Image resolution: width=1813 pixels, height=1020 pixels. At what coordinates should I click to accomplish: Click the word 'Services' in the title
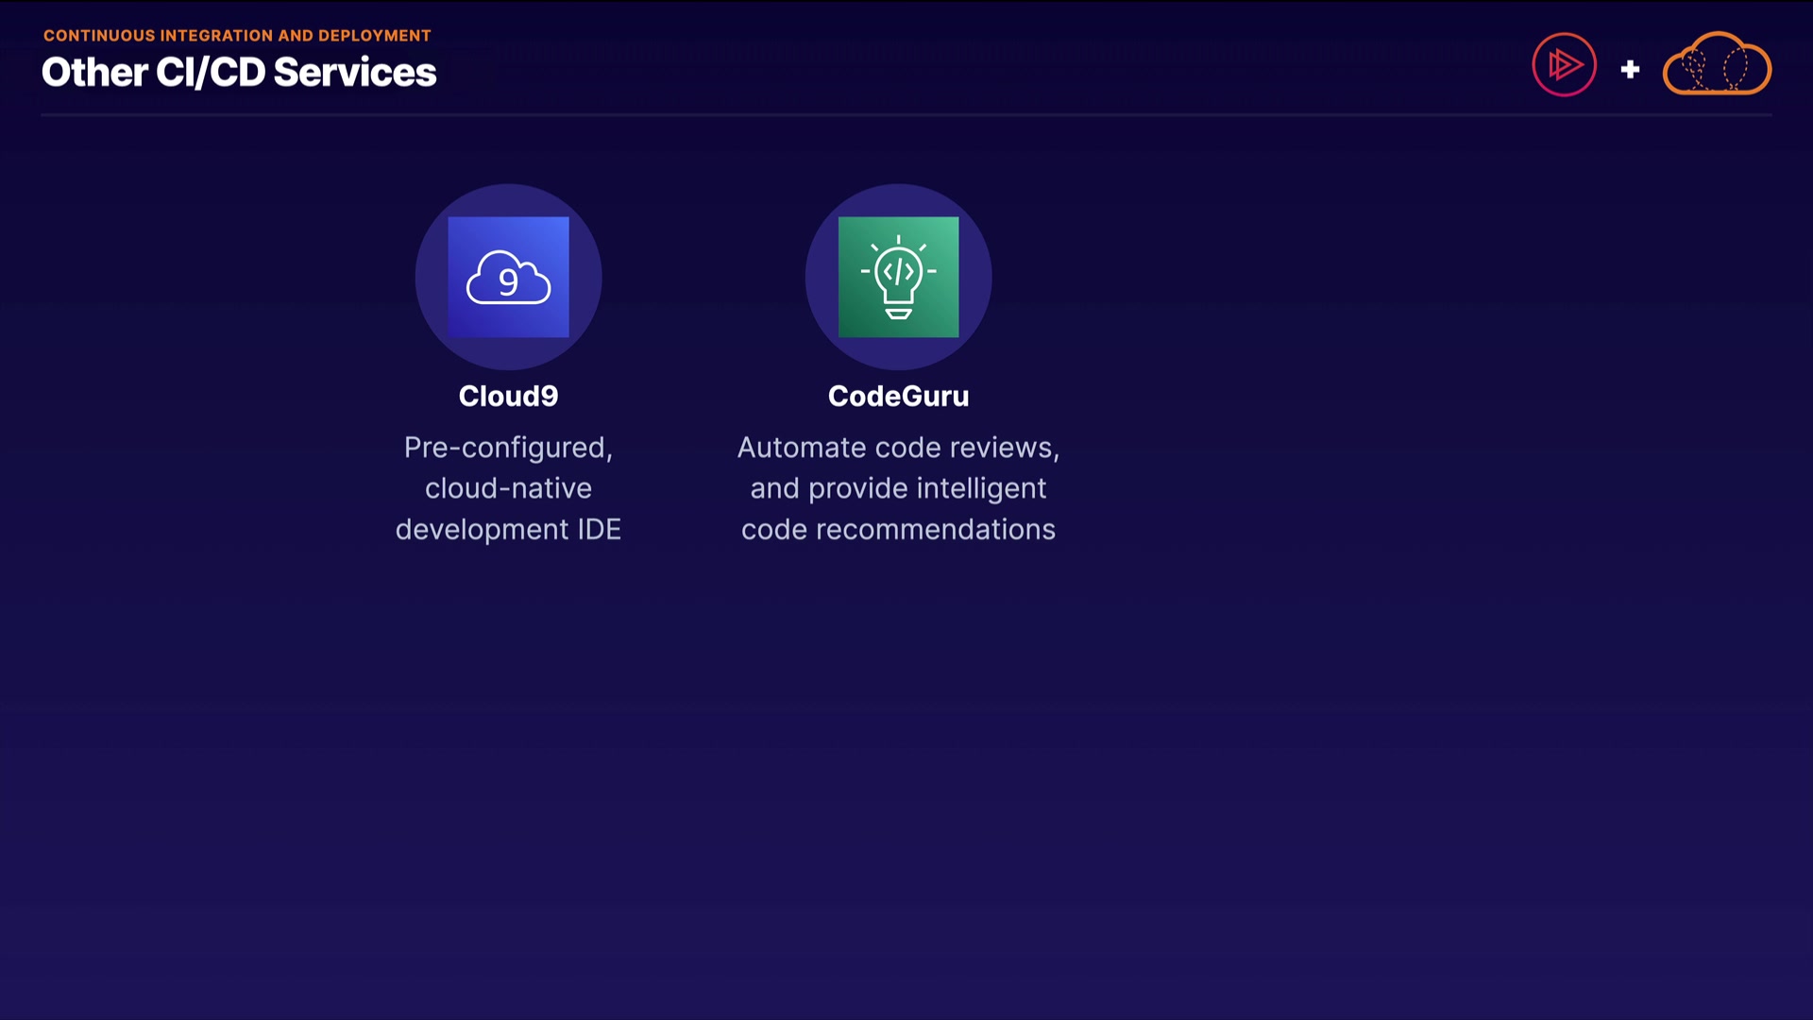[x=355, y=73]
